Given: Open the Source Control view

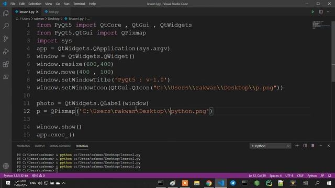Looking at the screenshot, I should [x=6, y=39].
